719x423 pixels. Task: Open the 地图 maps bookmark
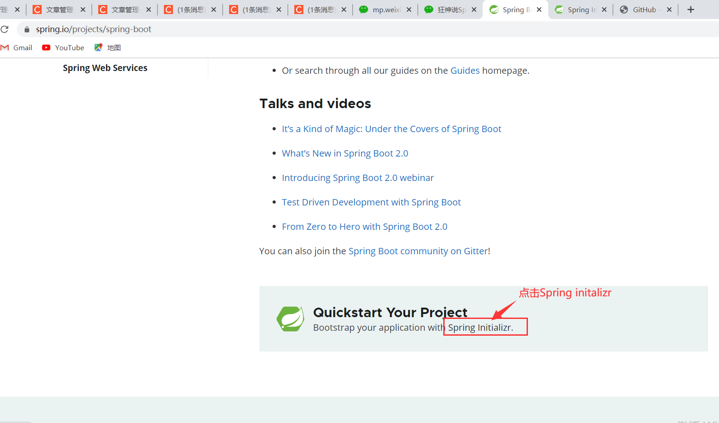click(x=108, y=48)
